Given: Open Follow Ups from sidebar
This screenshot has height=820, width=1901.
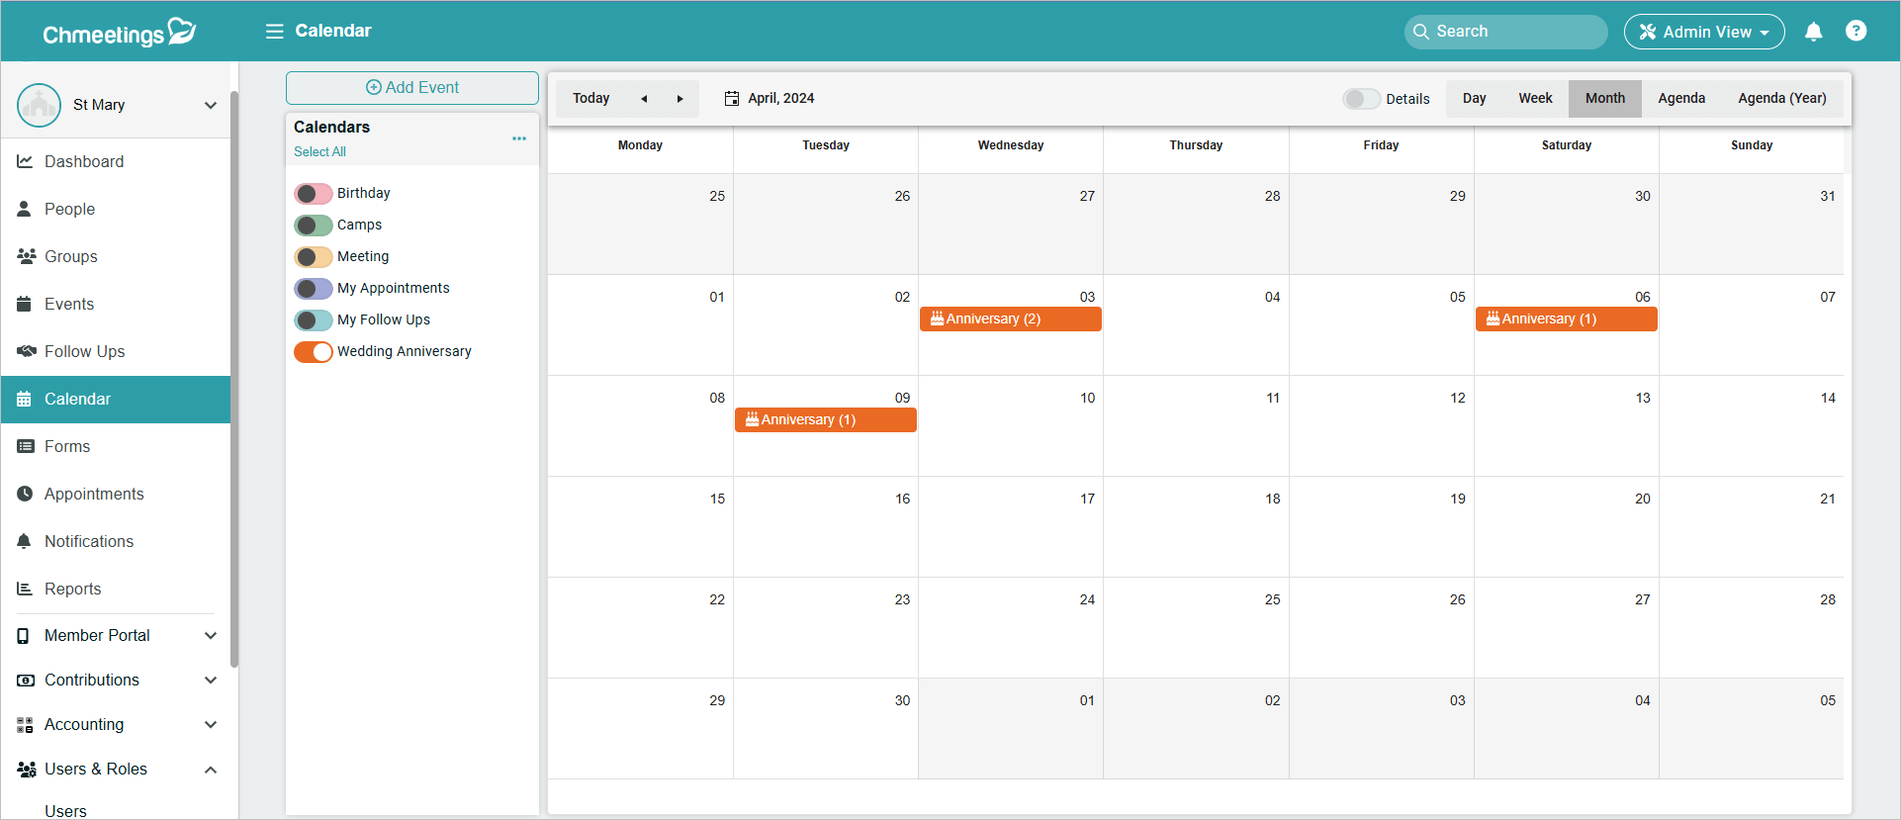Looking at the screenshot, I should click(x=116, y=351).
